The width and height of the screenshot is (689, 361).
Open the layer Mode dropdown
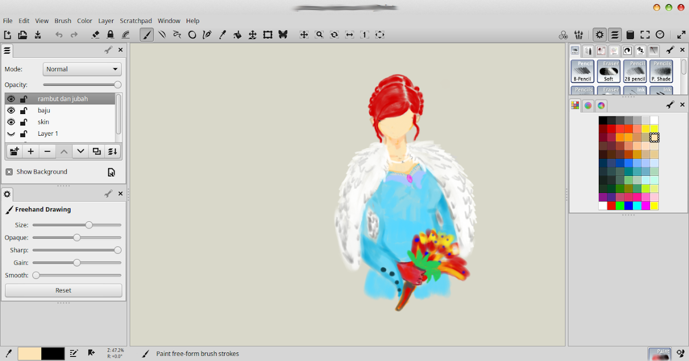coord(82,69)
